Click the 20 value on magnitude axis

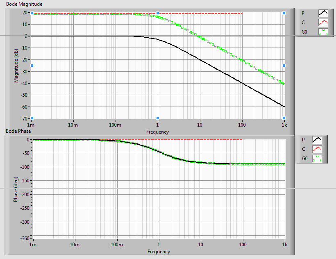(25, 13)
